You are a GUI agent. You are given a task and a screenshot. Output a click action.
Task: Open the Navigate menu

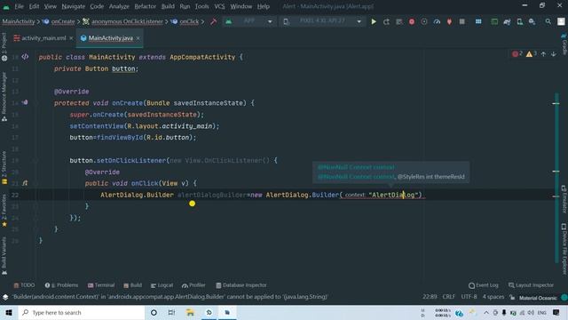[73, 6]
